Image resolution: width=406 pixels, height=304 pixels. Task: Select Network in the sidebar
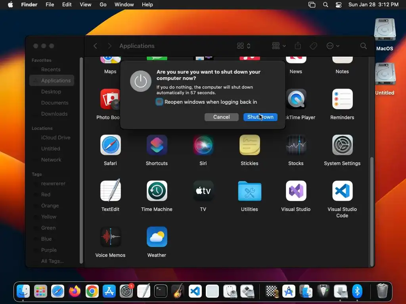coord(52,160)
